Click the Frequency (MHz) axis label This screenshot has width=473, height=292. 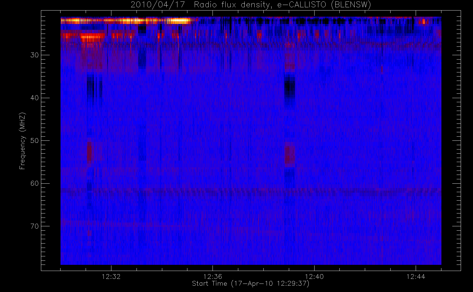23,141
